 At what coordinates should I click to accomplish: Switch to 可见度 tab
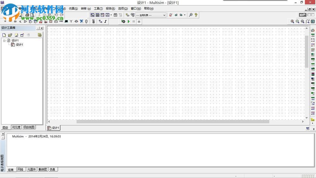pyautogui.click(x=16, y=127)
